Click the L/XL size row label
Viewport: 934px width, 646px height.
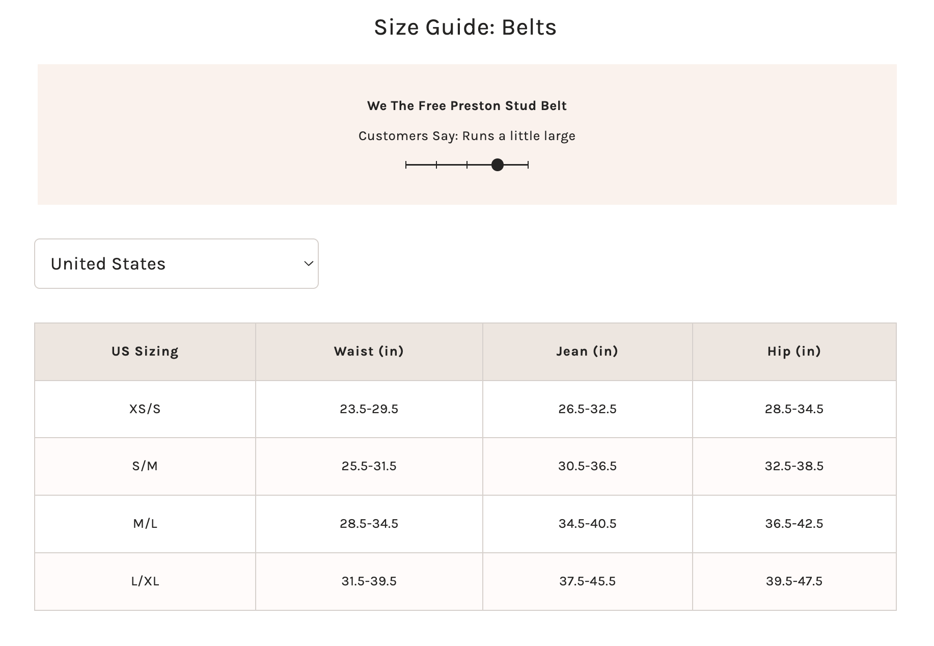[145, 581]
